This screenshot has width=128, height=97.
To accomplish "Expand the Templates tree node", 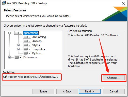I will [x=18, y=49].
